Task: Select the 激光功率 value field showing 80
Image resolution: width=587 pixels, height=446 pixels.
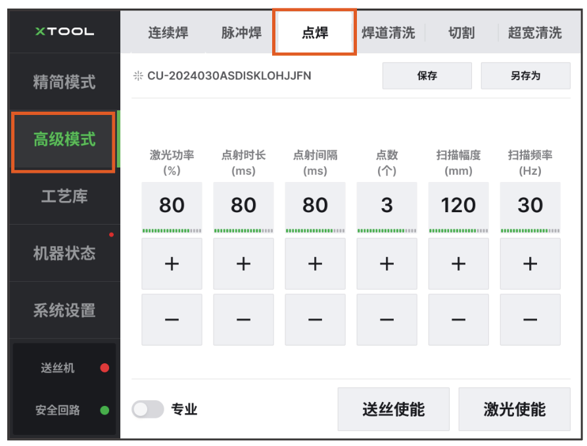Action: tap(172, 205)
